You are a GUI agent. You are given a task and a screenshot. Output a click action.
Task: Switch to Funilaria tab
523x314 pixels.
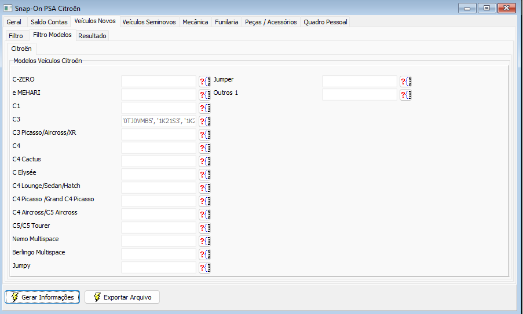click(x=226, y=22)
